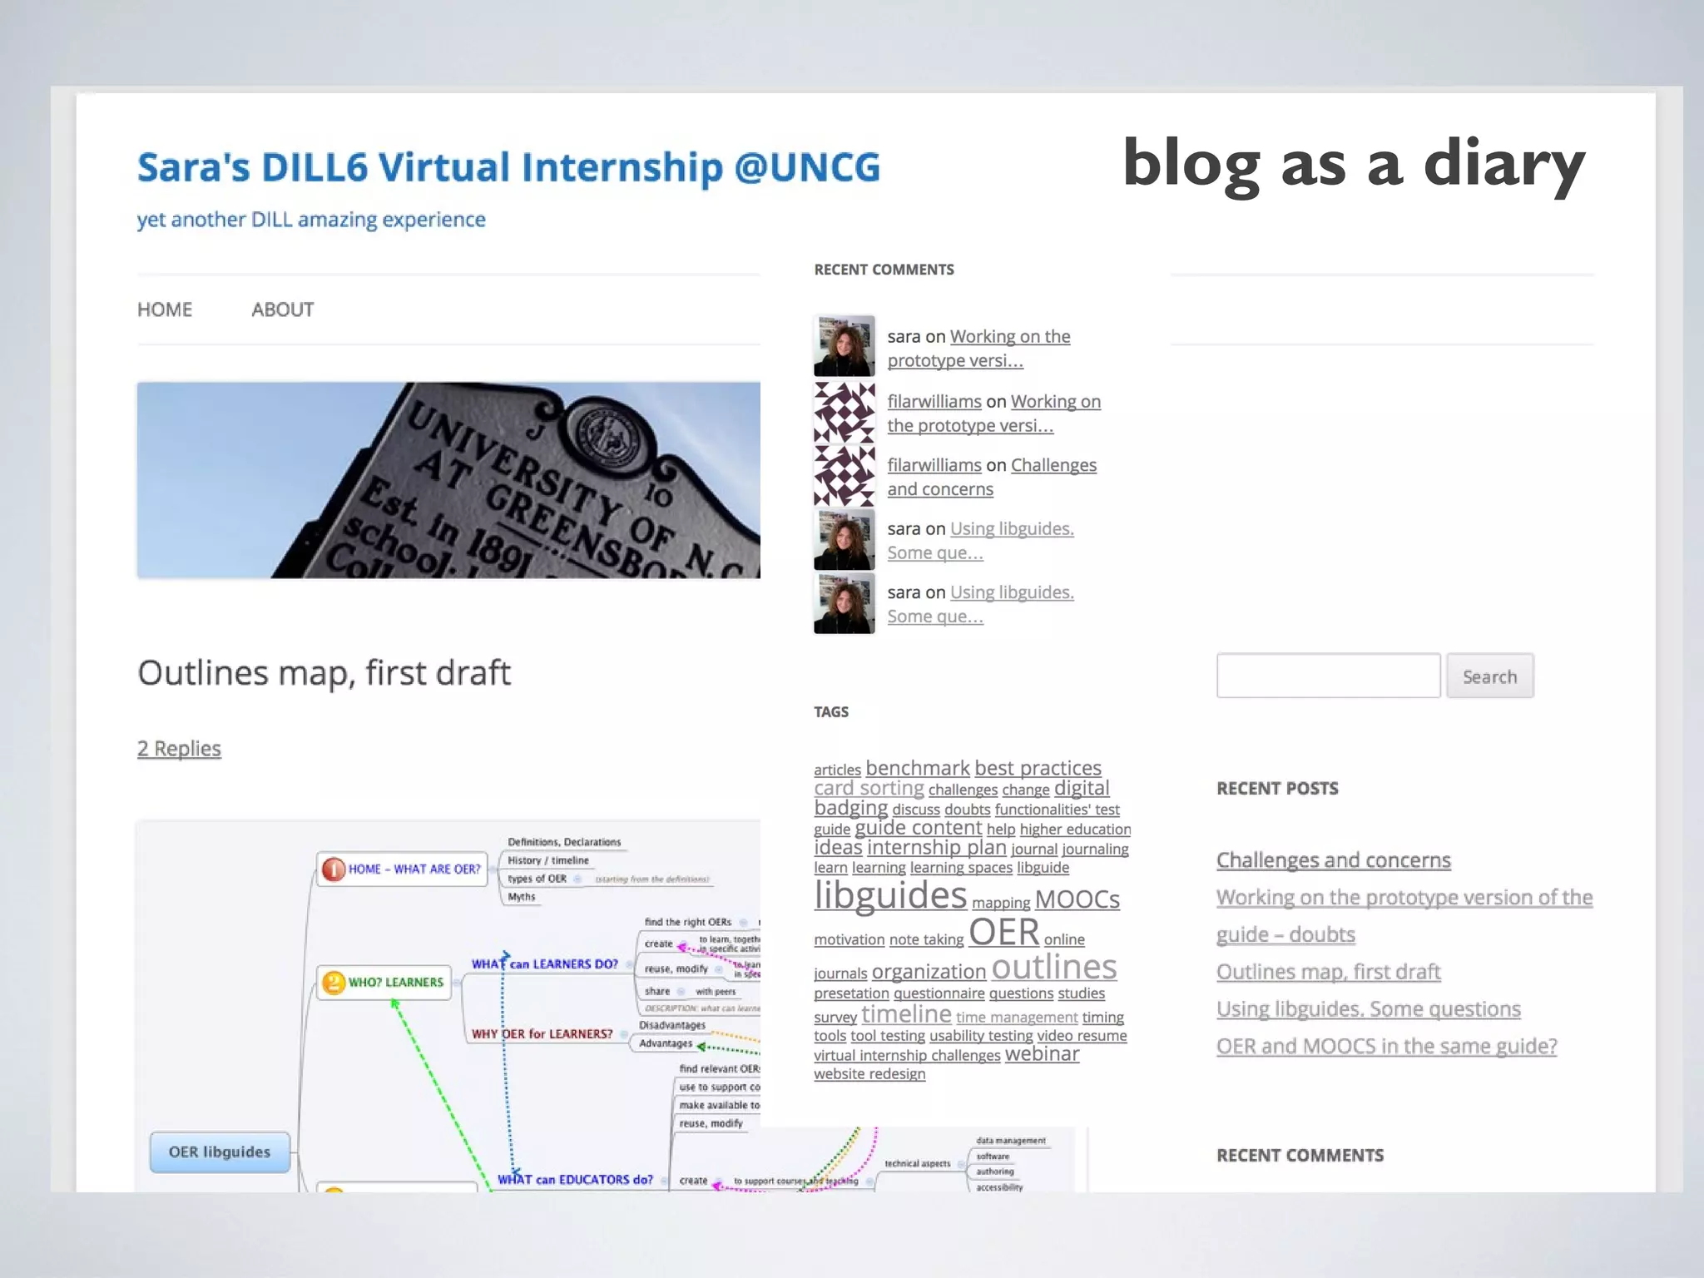Select the 'internship plan' tag

click(937, 847)
